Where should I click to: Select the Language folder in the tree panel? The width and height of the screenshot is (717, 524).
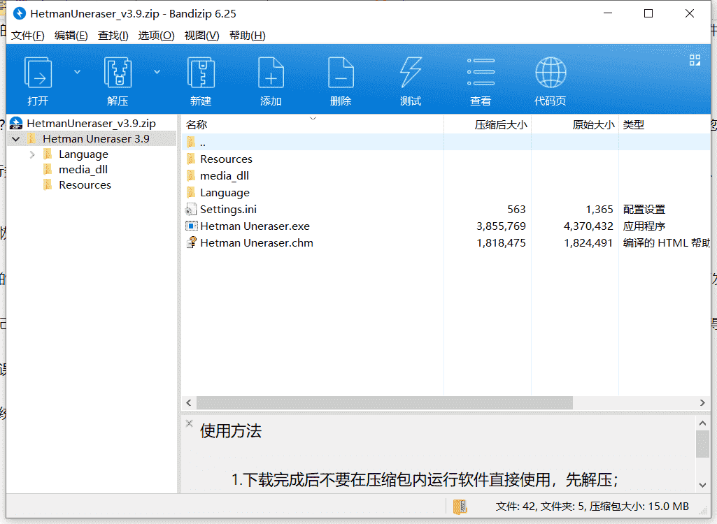(x=83, y=154)
